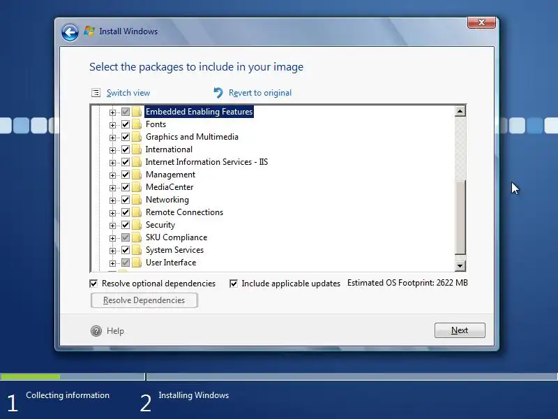The width and height of the screenshot is (558, 419).
Task: Select the SKU Compliance label
Action: [x=176, y=237]
